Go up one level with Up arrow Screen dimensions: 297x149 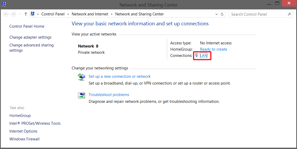click(x=26, y=14)
